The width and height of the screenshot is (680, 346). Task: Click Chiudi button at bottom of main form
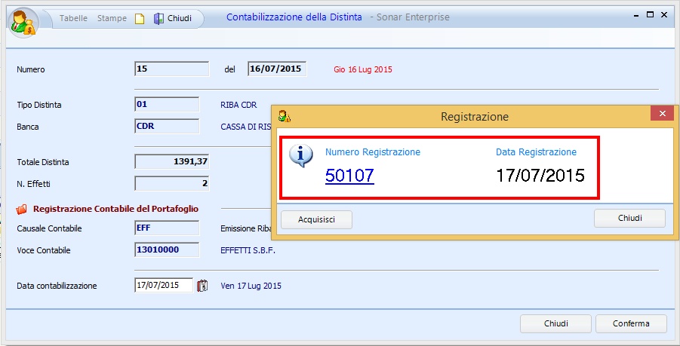[555, 323]
